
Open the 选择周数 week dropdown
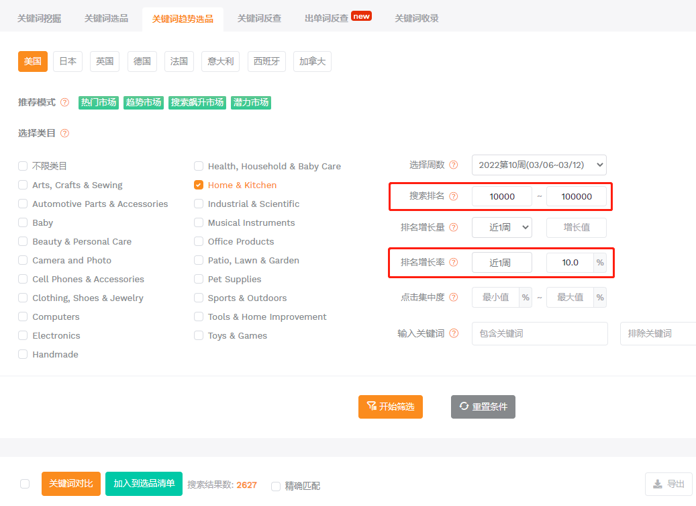click(539, 165)
